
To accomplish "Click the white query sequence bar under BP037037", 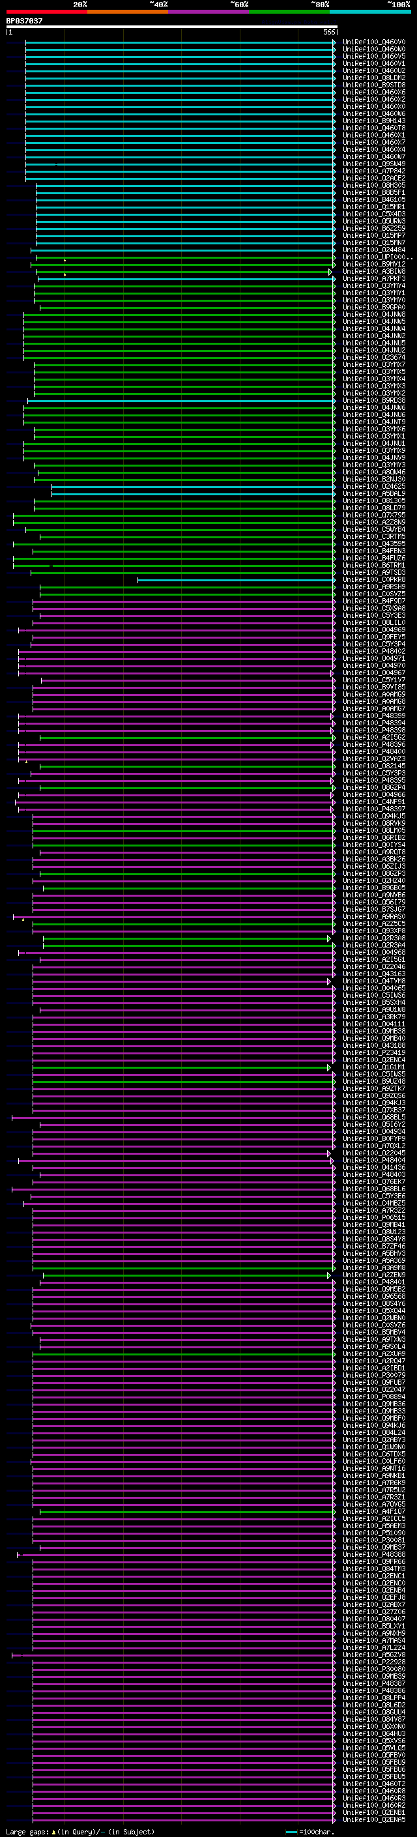I will [172, 26].
